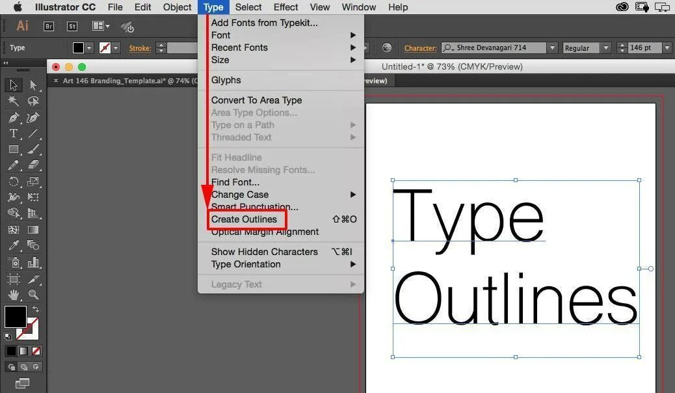Screen dimensions: 675x393
Task: Select the Paintbrush tool
Action: (x=33, y=149)
